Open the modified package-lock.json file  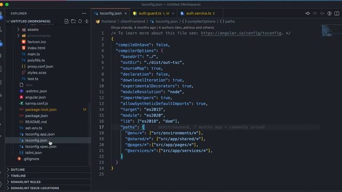(41, 109)
